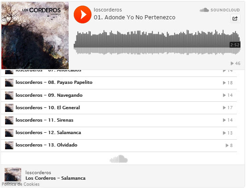Select track 10. El General
This screenshot has height=188, width=246.
pyautogui.click(x=119, y=108)
